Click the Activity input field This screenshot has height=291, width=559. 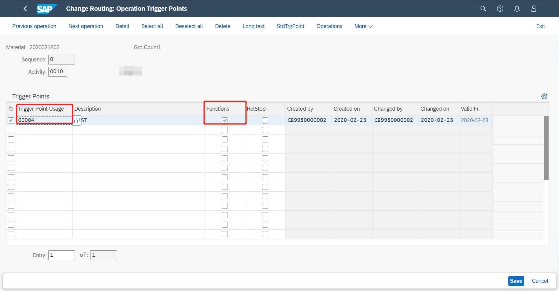pyautogui.click(x=57, y=72)
